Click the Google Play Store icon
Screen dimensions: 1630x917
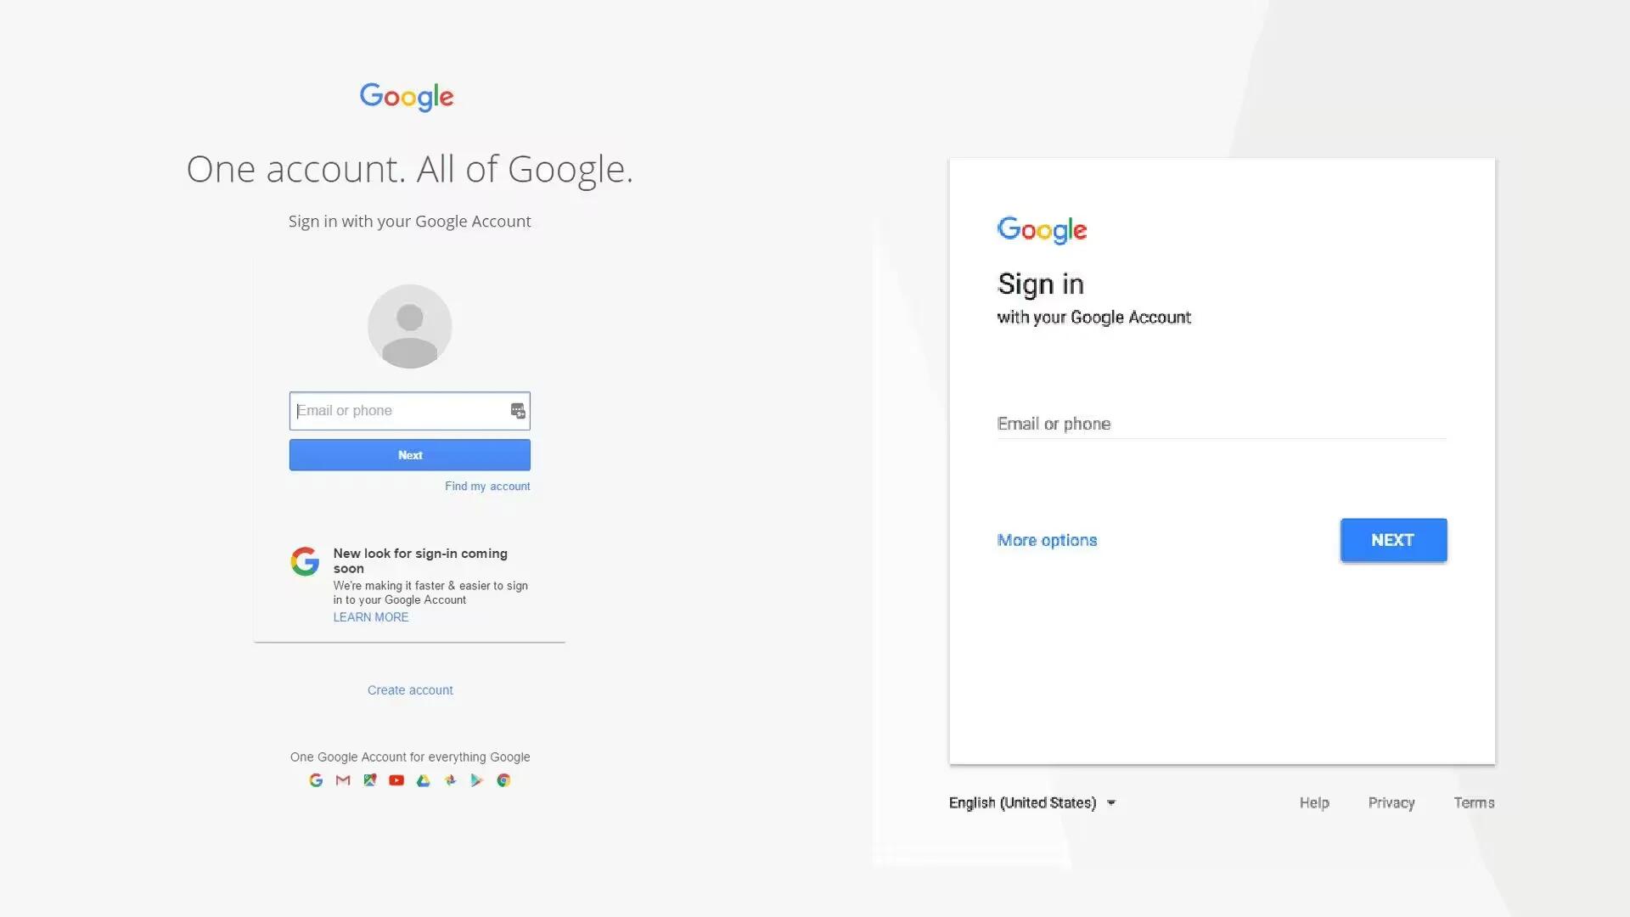tap(475, 779)
